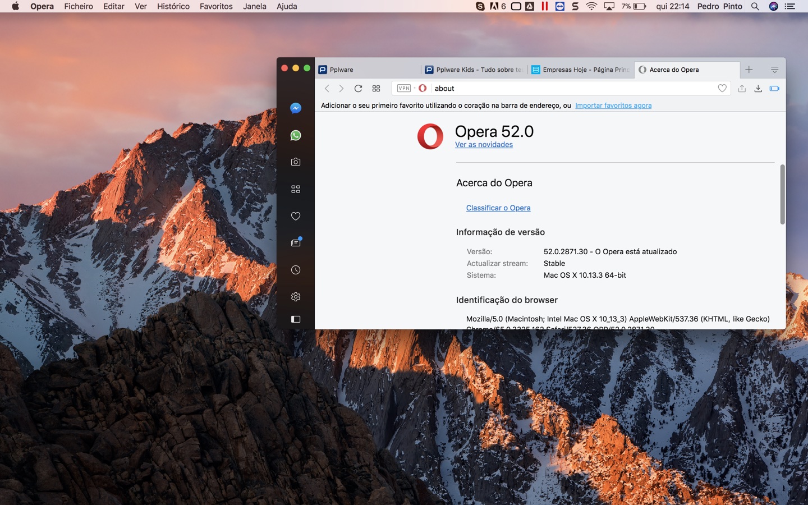Image resolution: width=808 pixels, height=505 pixels.
Task: Open the Speed Dial sidebar icon
Action: 295,189
